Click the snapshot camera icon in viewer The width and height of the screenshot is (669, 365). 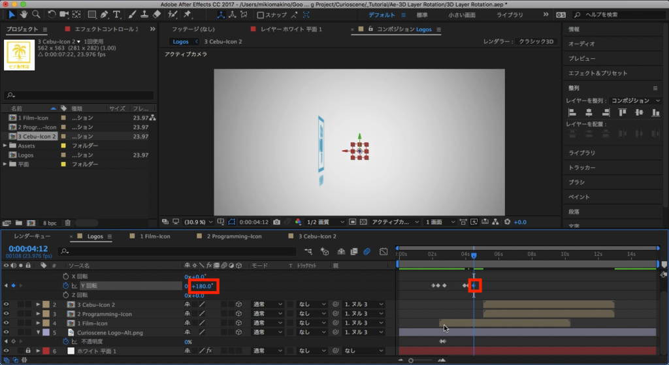click(x=277, y=222)
